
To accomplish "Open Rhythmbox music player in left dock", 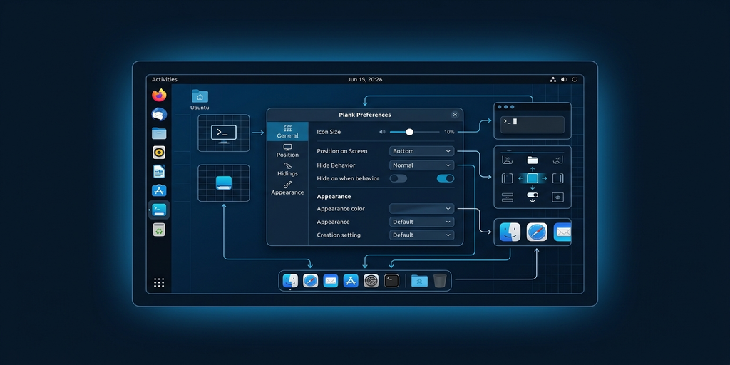I will 159,152.
